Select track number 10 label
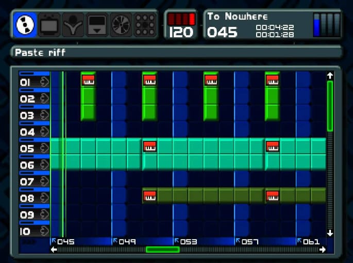353x263 pixels. pyautogui.click(x=25, y=232)
